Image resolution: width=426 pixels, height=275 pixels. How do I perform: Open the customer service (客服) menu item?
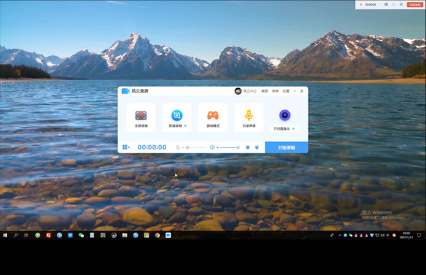pyautogui.click(x=265, y=91)
